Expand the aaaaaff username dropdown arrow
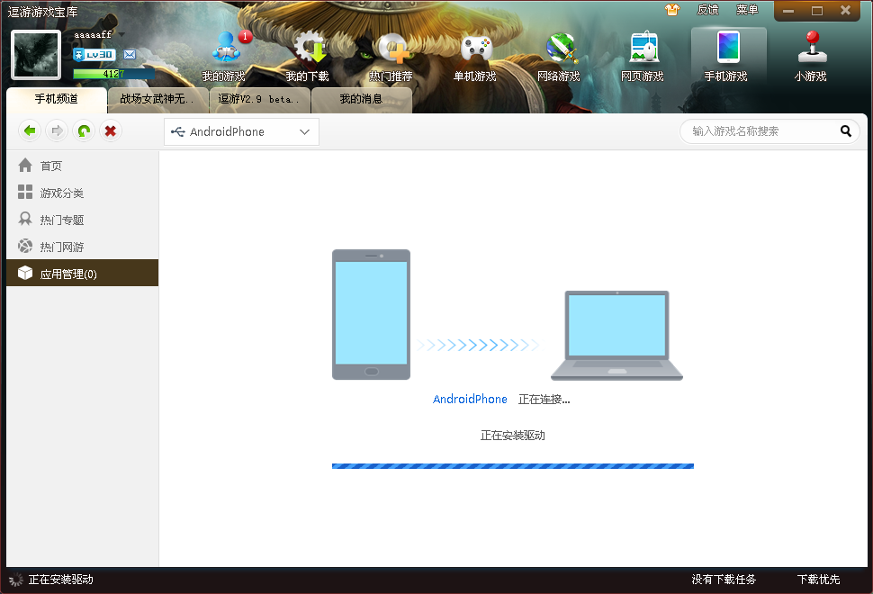Screen dimensions: 873x594 tap(121, 34)
